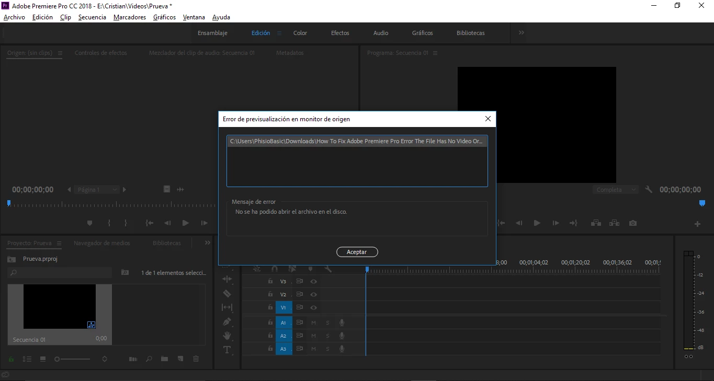This screenshot has width=714, height=381.
Task: Click Drag Video Only filmstrip icon in Source monitor
Action: tap(167, 189)
